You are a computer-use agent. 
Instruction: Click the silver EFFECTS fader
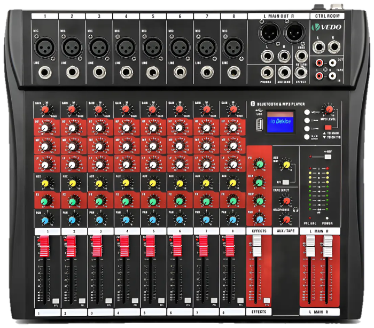256,246
